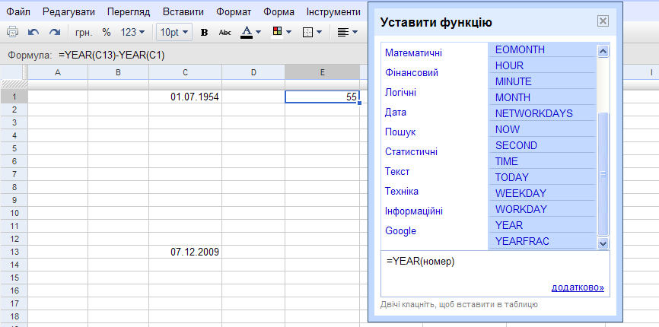
Task: Open the Формат menu
Action: [234, 11]
